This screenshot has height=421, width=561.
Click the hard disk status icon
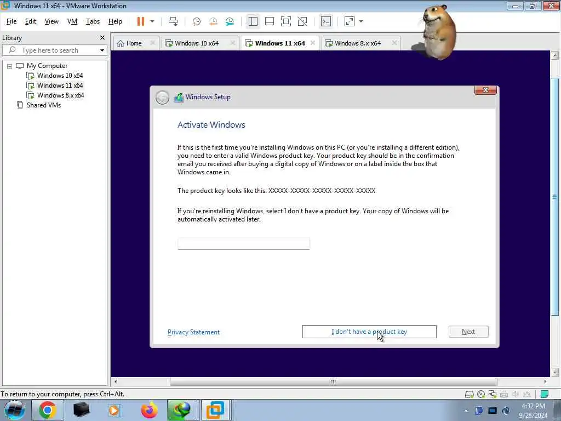(x=469, y=394)
